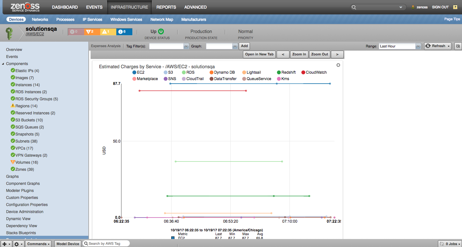The image size is (462, 247).
Task: Click the Zenoss Service Dynamics logo
Action: 25,7
